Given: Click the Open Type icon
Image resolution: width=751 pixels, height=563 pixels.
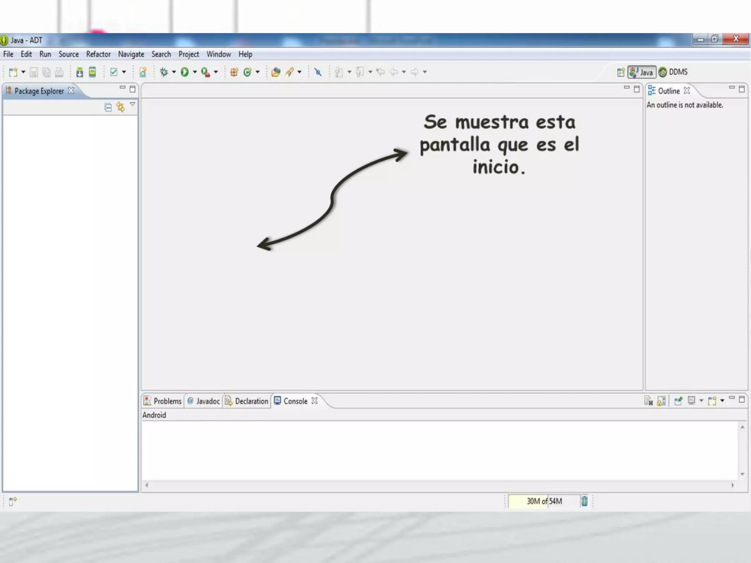Looking at the screenshot, I should pyautogui.click(x=276, y=72).
